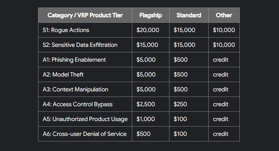Select the A6: Cross-user Denial of Service cell

[x=85, y=134]
